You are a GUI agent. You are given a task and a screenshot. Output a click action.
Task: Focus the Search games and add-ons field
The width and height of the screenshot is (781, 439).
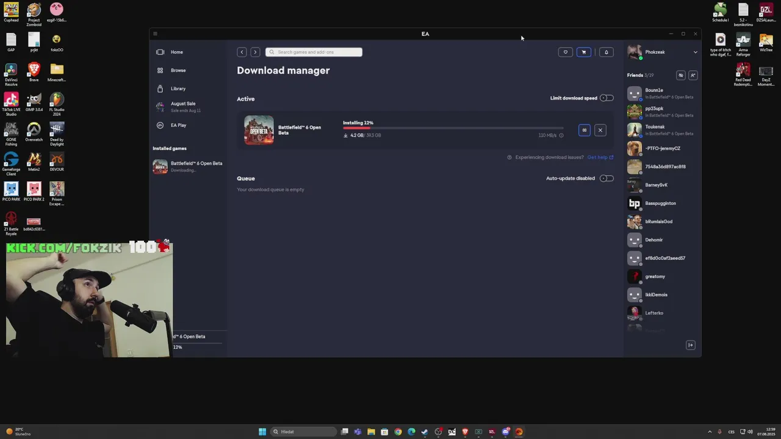pos(314,52)
